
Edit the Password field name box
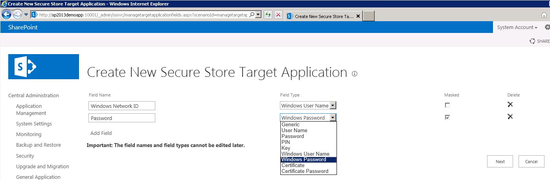click(x=122, y=118)
